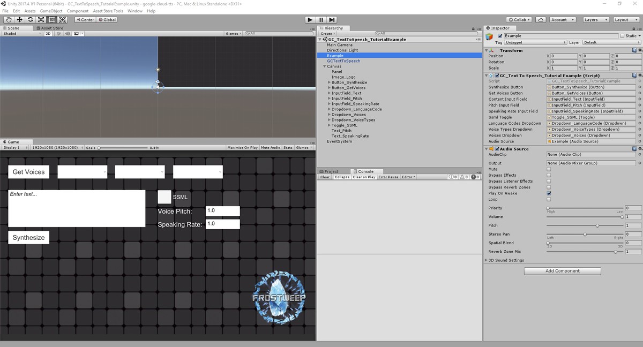
Task: Select the Rotate tool
Action: coord(31,19)
